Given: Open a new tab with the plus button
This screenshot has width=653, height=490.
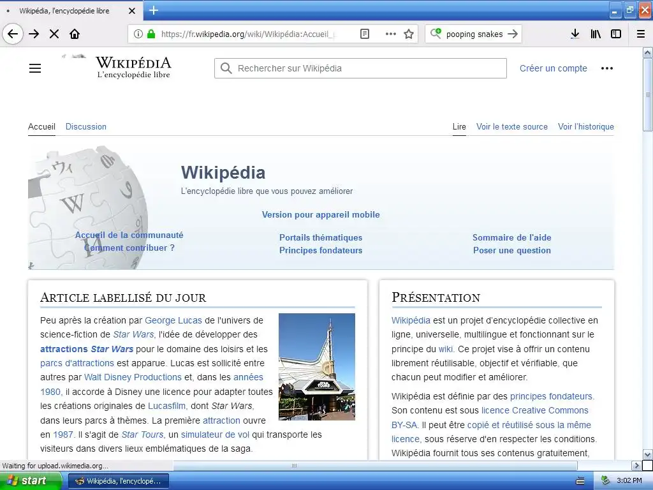Looking at the screenshot, I should pos(154,10).
